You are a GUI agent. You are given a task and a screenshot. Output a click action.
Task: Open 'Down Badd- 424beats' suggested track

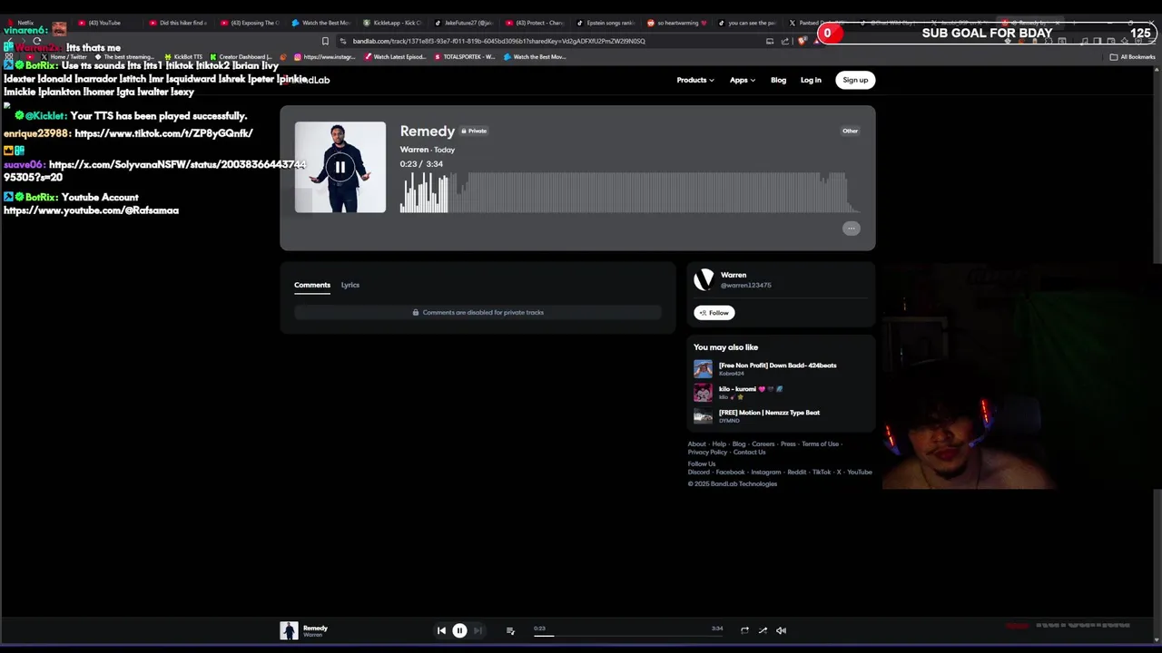(778, 365)
